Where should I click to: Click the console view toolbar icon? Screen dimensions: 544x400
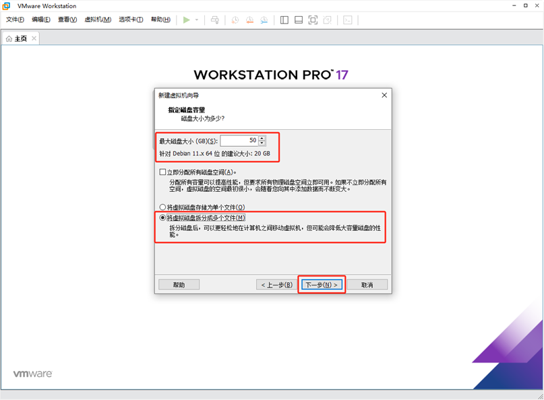click(x=347, y=20)
